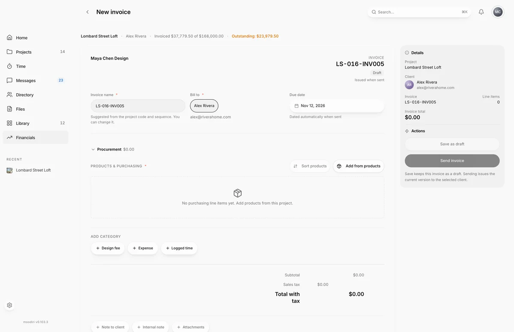Click the Home house icon in sidebar
Viewport: 514px width, 332px height.
[x=9, y=38]
